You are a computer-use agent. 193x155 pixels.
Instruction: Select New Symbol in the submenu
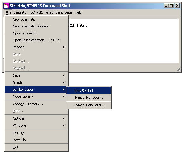pyautogui.click(x=89, y=91)
